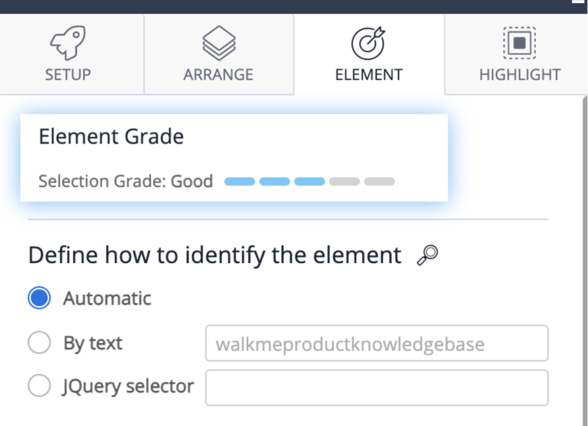Screen dimensions: 588x426
Task: Click the dashed border Highlight frame icon
Action: [519, 44]
